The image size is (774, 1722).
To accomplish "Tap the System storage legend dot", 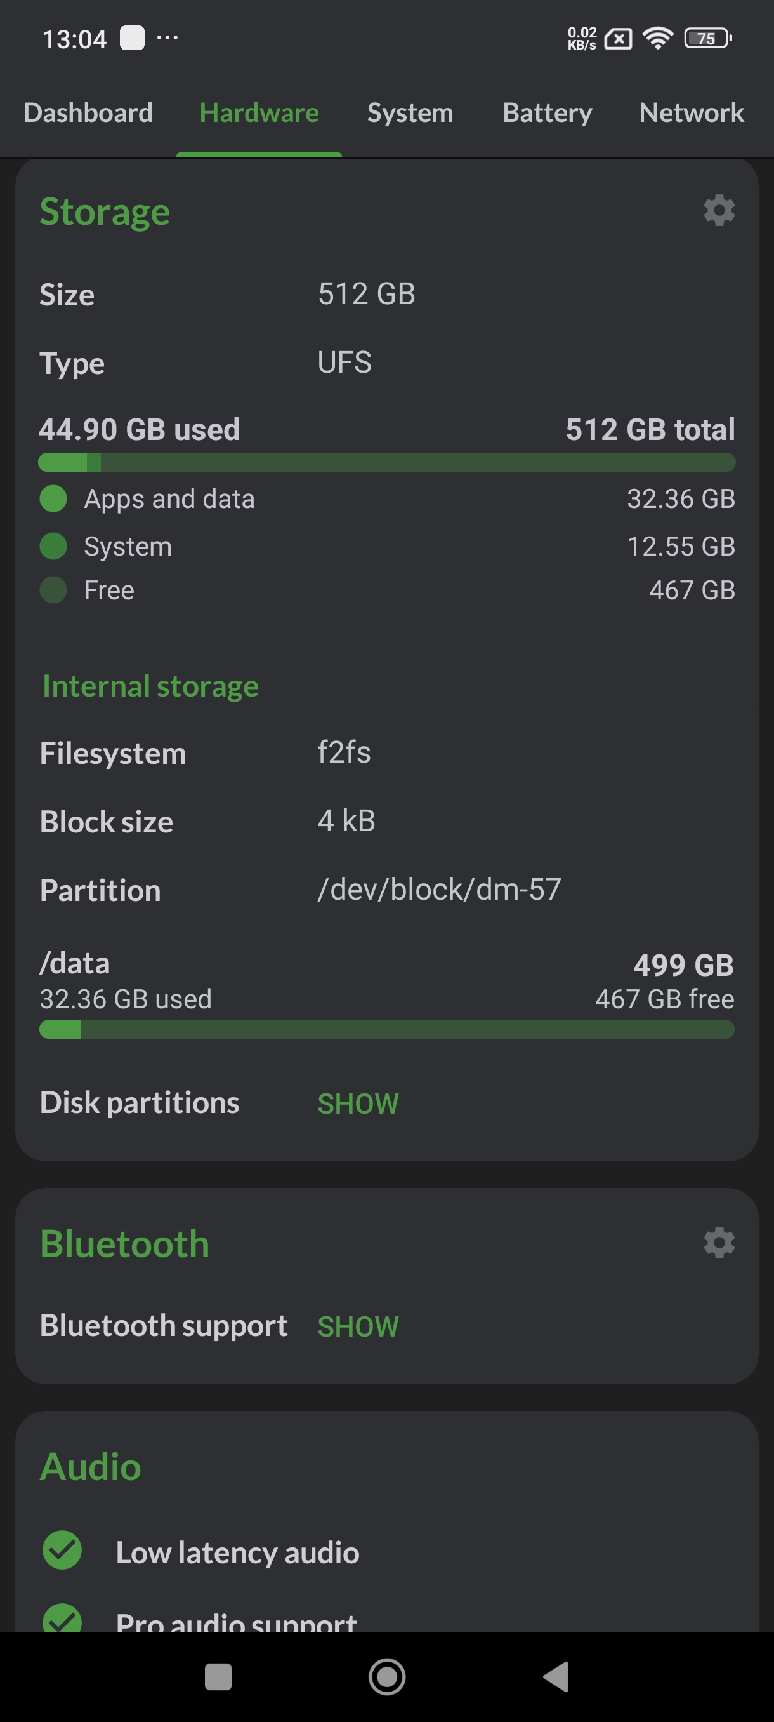I will (x=53, y=546).
